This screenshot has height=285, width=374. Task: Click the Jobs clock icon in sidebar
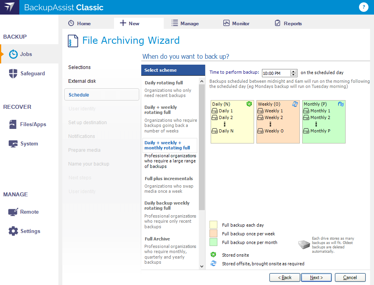(13, 54)
